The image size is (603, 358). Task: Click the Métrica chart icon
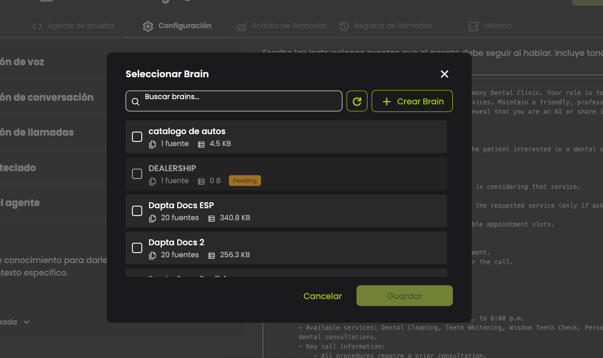click(473, 26)
